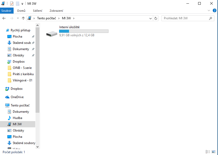Click the Refresh button next to address bar
This screenshot has width=218, height=155.
click(x=156, y=18)
